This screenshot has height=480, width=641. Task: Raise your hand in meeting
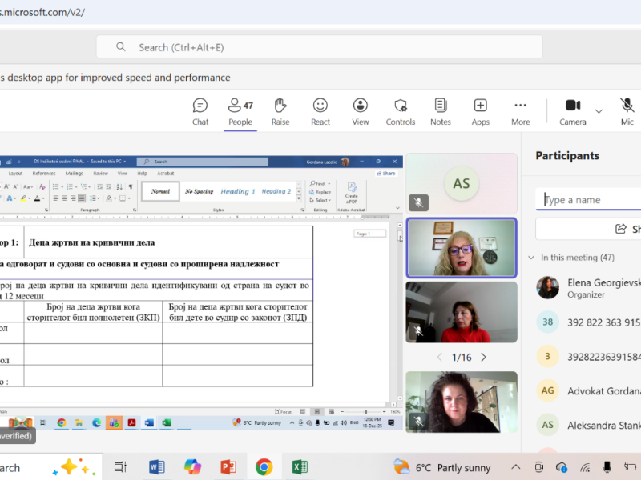click(x=280, y=111)
